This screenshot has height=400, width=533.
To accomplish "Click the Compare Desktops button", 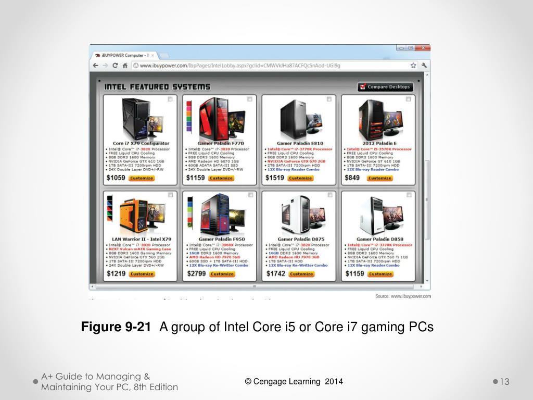I will click(x=385, y=87).
